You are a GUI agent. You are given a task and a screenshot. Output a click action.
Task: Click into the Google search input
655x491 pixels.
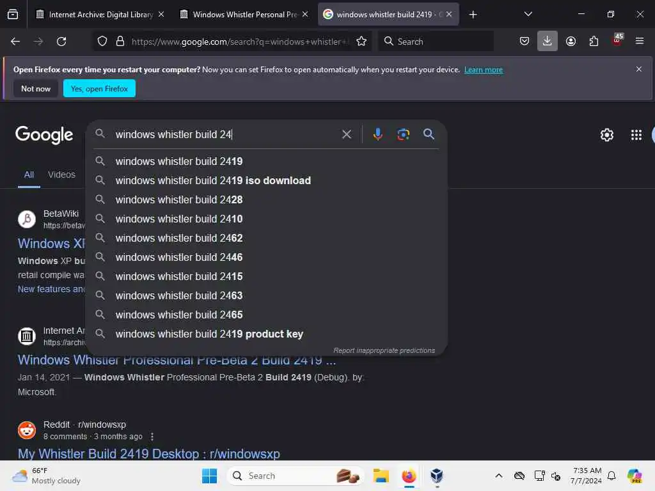[226, 134]
